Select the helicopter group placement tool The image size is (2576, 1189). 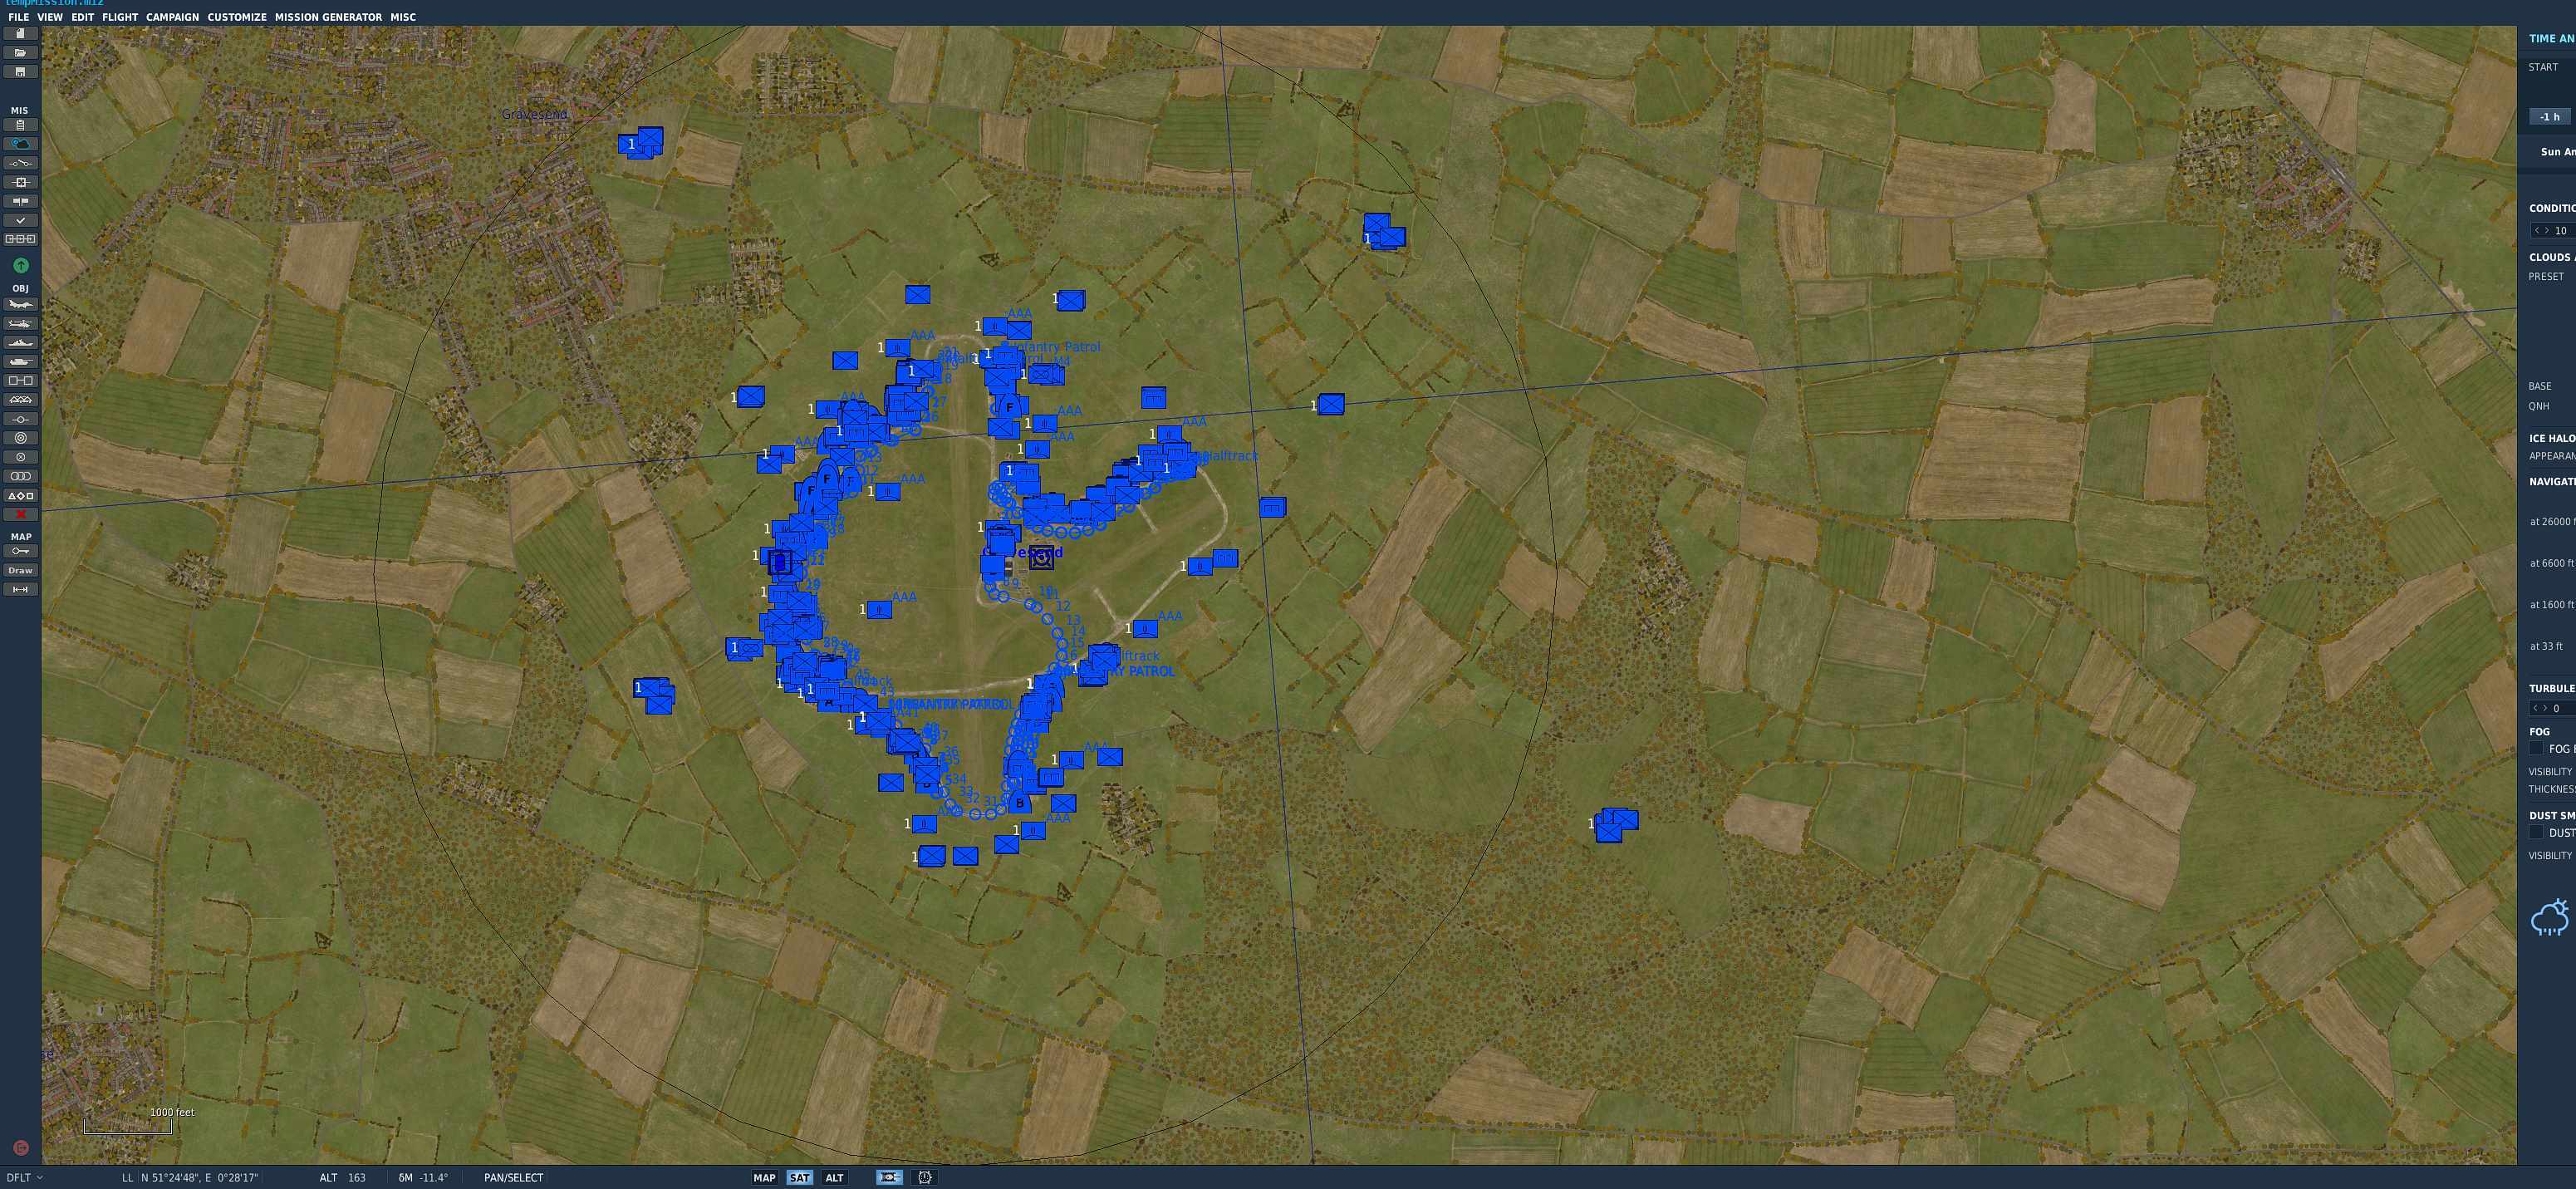[20, 323]
